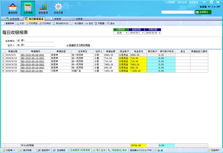The image size is (223, 153).
Task: Click the 打印 print toolbar icon
Action: (20, 24)
